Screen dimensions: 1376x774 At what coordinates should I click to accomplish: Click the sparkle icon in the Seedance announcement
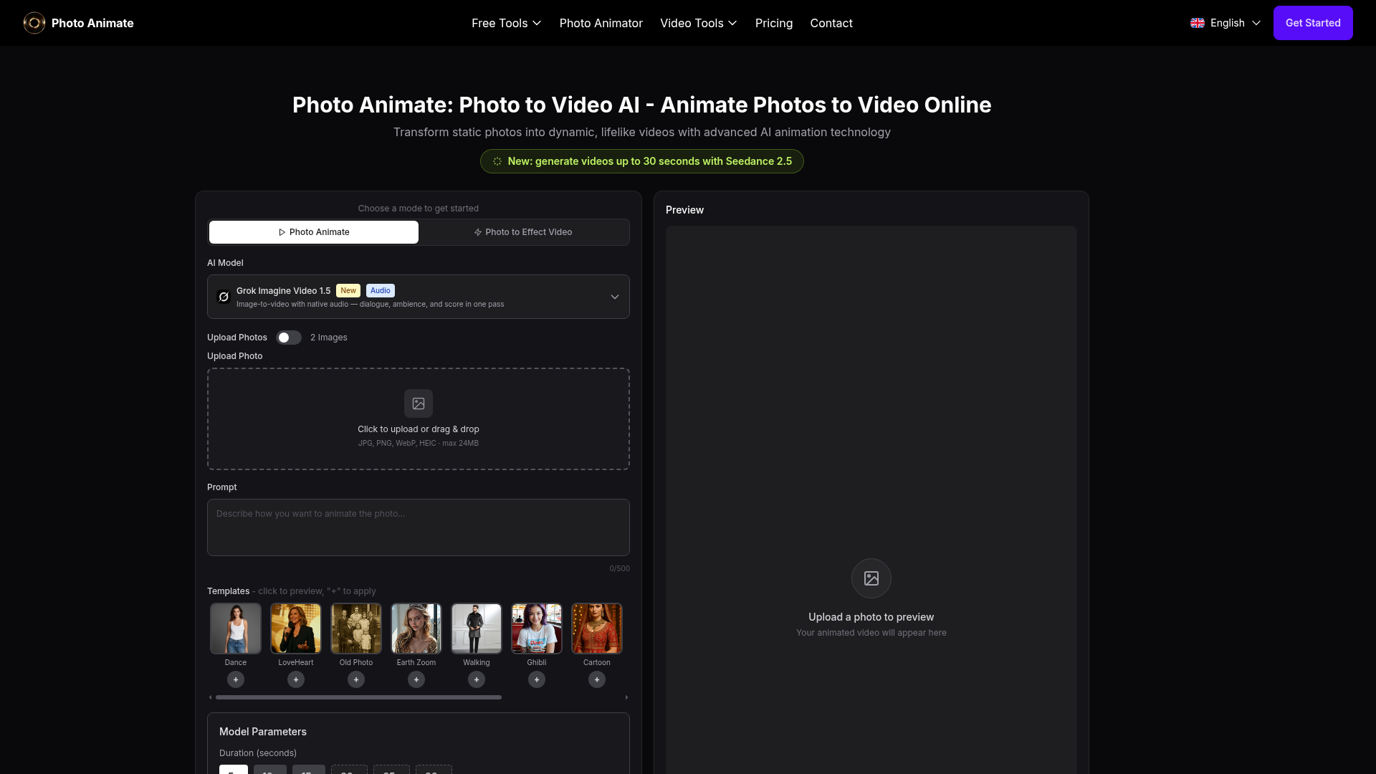(497, 161)
